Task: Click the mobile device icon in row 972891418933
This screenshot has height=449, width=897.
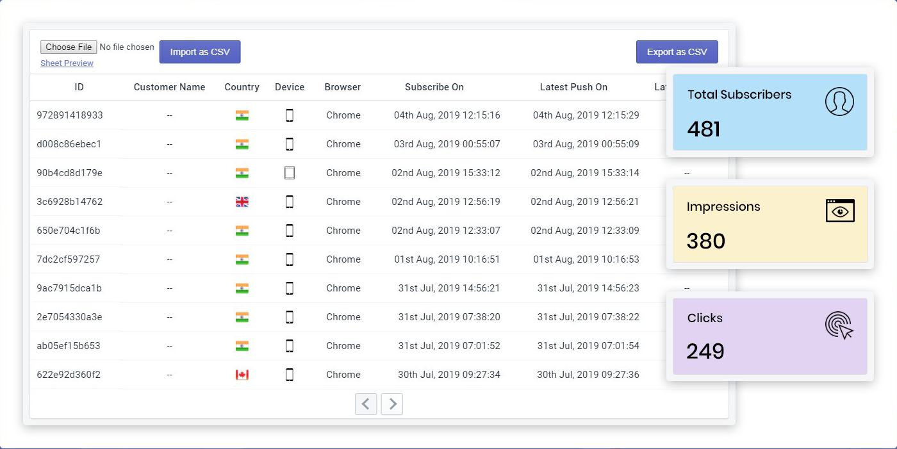Action: pyautogui.click(x=290, y=115)
